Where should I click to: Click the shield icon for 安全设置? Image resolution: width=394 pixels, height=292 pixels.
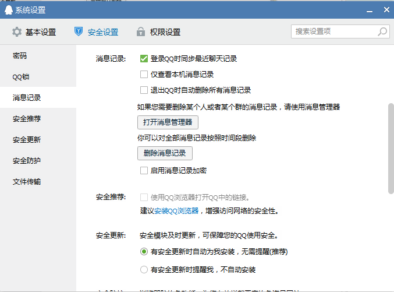point(79,32)
